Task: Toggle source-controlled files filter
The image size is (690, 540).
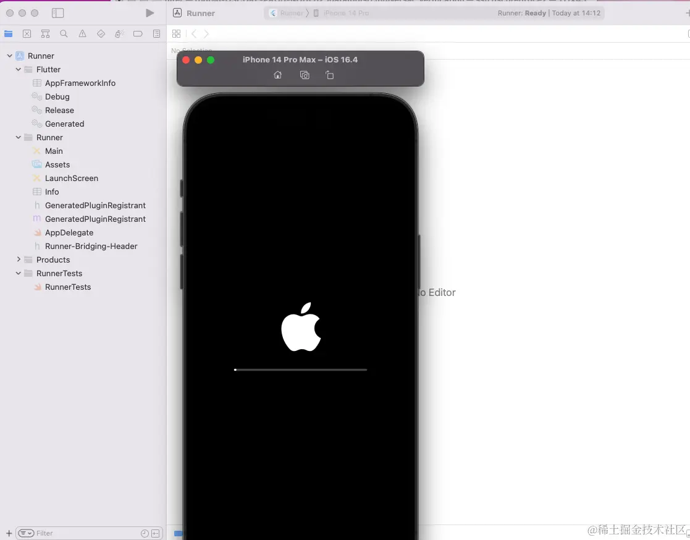Action: click(x=155, y=533)
